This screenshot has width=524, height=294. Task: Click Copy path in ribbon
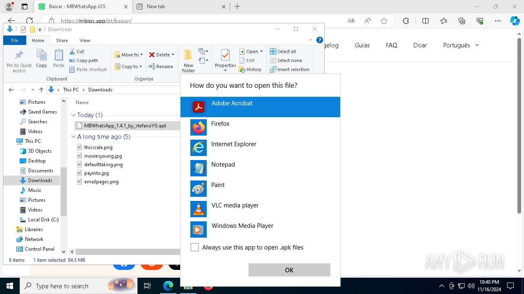point(84,60)
